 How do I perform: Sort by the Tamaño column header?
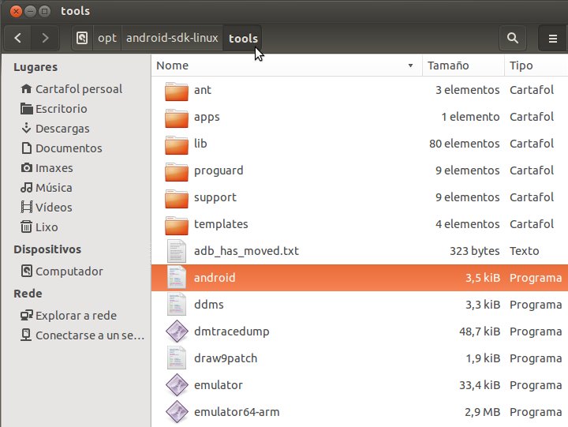(x=463, y=66)
